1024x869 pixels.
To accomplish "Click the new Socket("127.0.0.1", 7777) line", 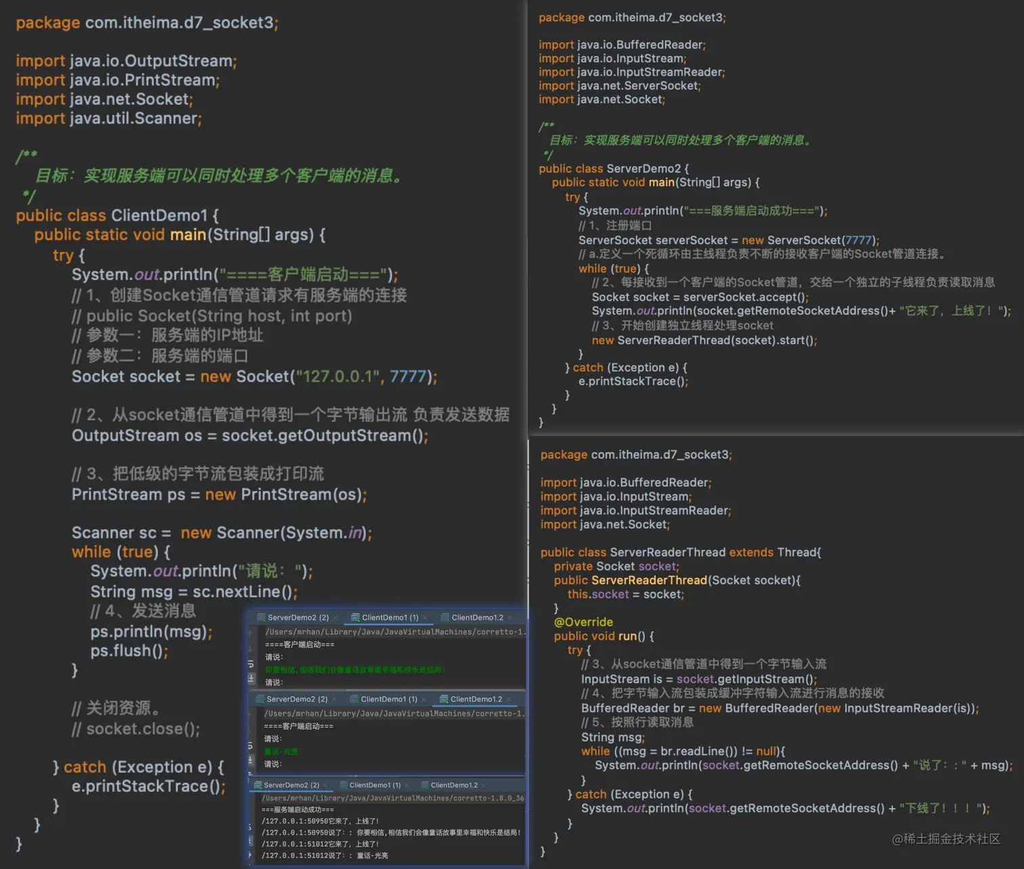I will [x=255, y=377].
